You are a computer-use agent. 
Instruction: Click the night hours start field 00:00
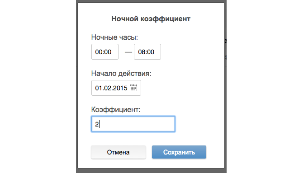(105, 52)
